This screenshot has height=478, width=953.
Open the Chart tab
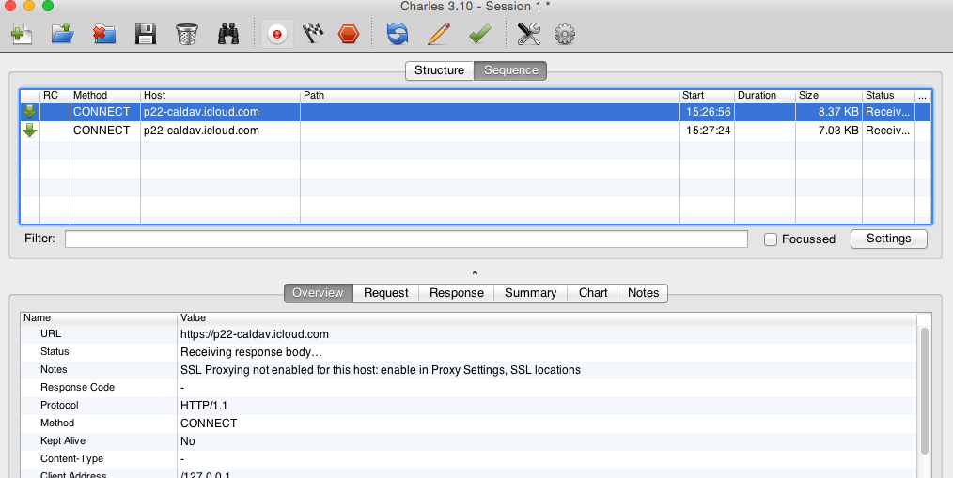[593, 293]
